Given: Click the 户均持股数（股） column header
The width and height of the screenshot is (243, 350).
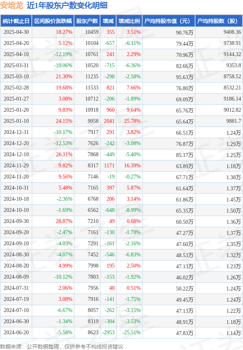Looking at the screenshot, I should click(x=219, y=21).
